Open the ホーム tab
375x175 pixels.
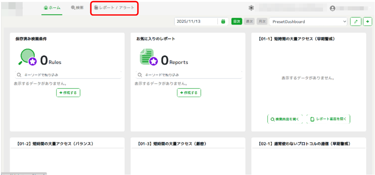[52, 8]
